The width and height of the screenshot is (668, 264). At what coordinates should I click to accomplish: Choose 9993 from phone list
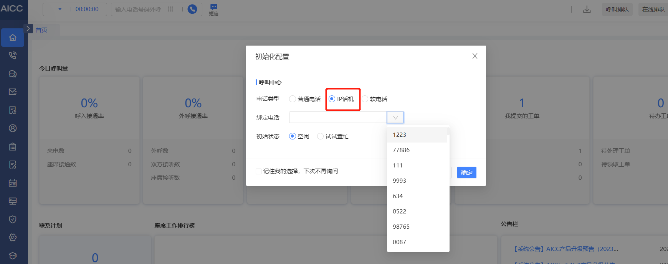coord(417,181)
